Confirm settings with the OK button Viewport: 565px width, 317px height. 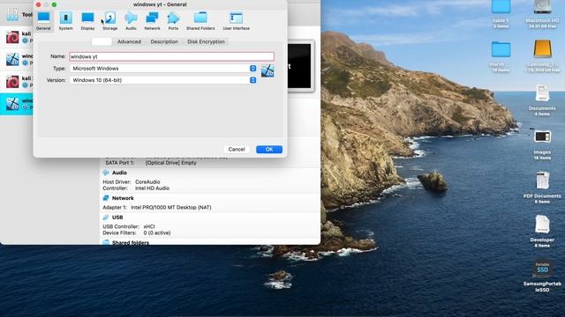[269, 149]
